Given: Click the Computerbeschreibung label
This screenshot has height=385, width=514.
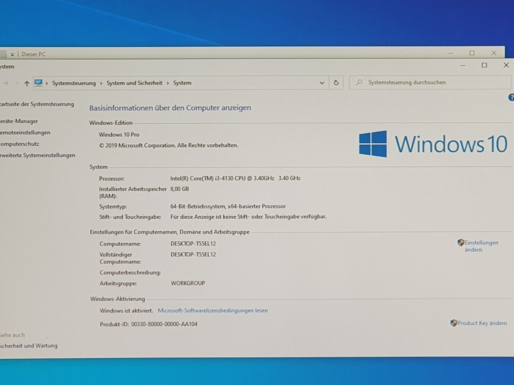Looking at the screenshot, I should (x=130, y=273).
